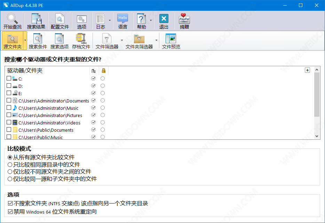Click the 退出 exit icon
The height and width of the screenshot is (223, 325).
coord(164,19)
